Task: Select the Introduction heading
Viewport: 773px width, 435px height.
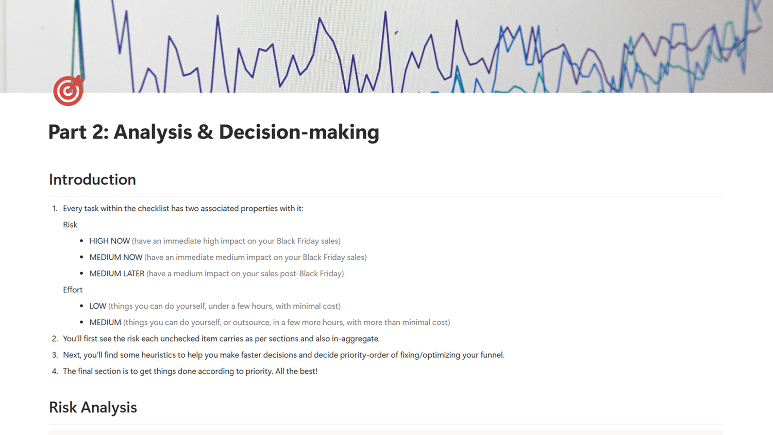Action: point(92,179)
